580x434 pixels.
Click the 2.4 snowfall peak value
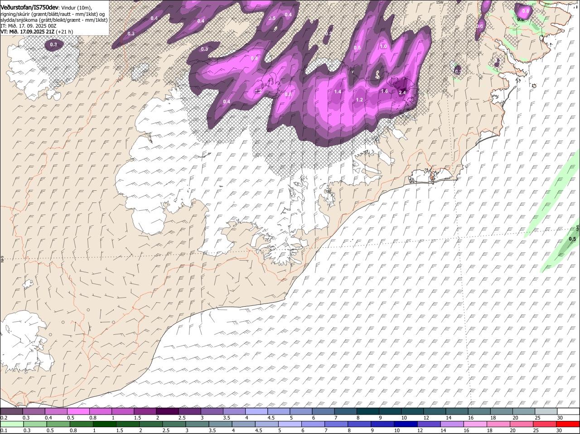(402, 92)
